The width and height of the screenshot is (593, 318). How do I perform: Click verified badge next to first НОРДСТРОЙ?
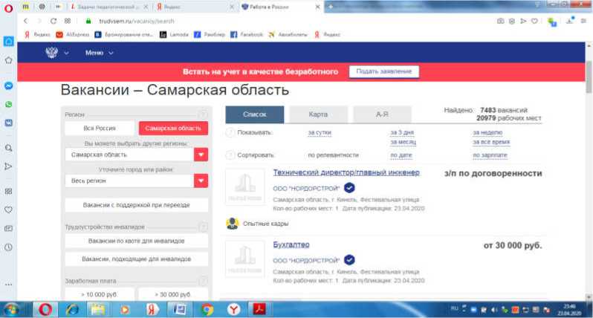pyautogui.click(x=349, y=188)
